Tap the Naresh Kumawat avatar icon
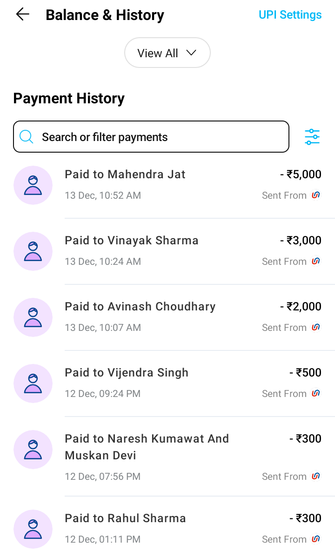Screen dimensions: 335x558 33,449
